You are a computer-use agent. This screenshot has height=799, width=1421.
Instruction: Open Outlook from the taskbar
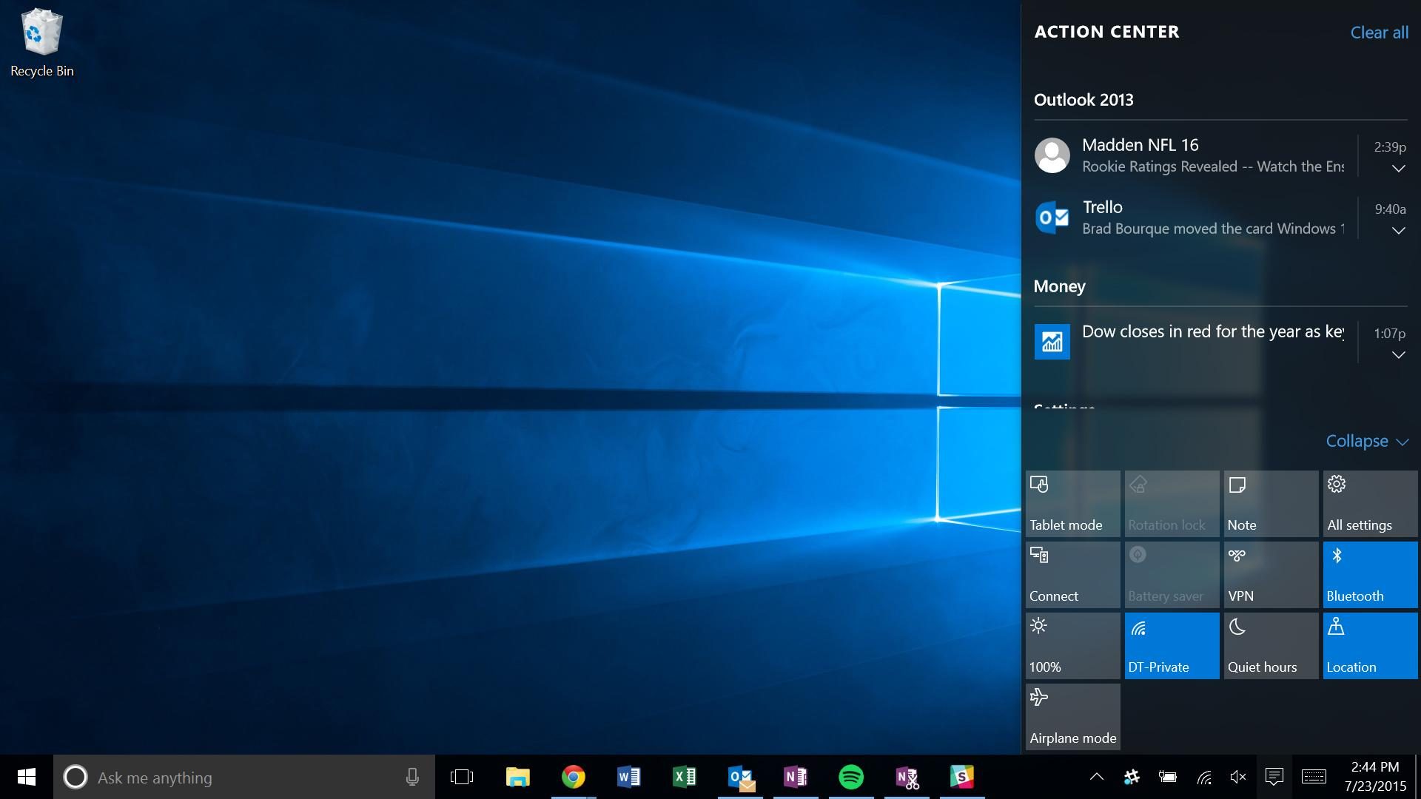pyautogui.click(x=740, y=777)
